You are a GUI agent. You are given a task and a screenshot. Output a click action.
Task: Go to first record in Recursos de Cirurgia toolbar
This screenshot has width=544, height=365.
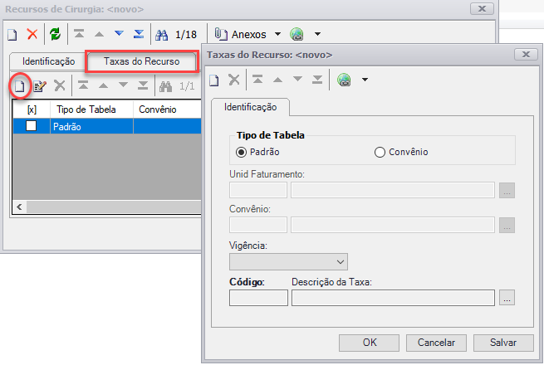click(x=79, y=34)
